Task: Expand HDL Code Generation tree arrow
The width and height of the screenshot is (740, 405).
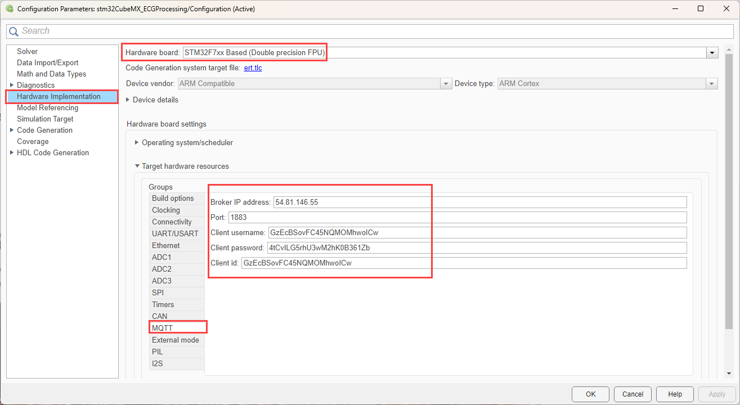Action: (12, 152)
